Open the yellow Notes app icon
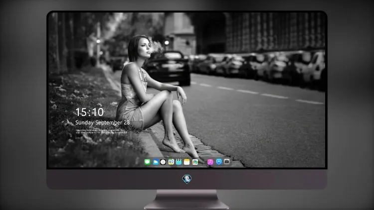 point(187,162)
